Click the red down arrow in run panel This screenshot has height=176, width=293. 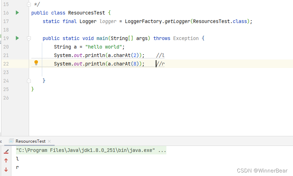coord(6,170)
